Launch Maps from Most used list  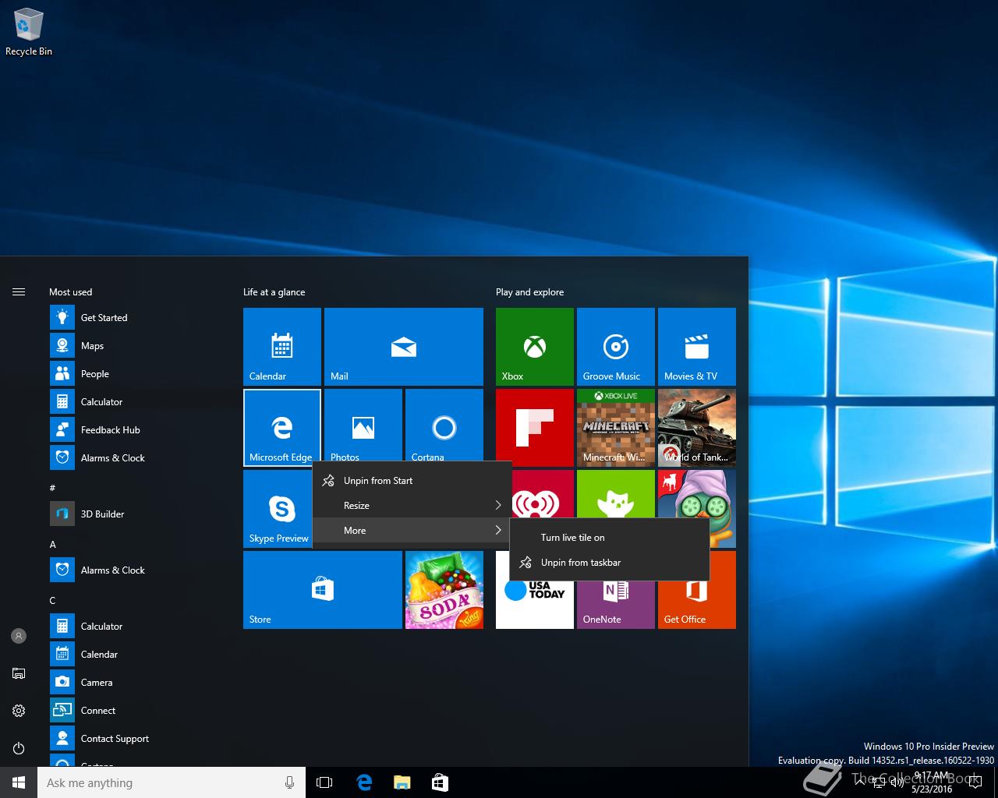click(x=137, y=346)
